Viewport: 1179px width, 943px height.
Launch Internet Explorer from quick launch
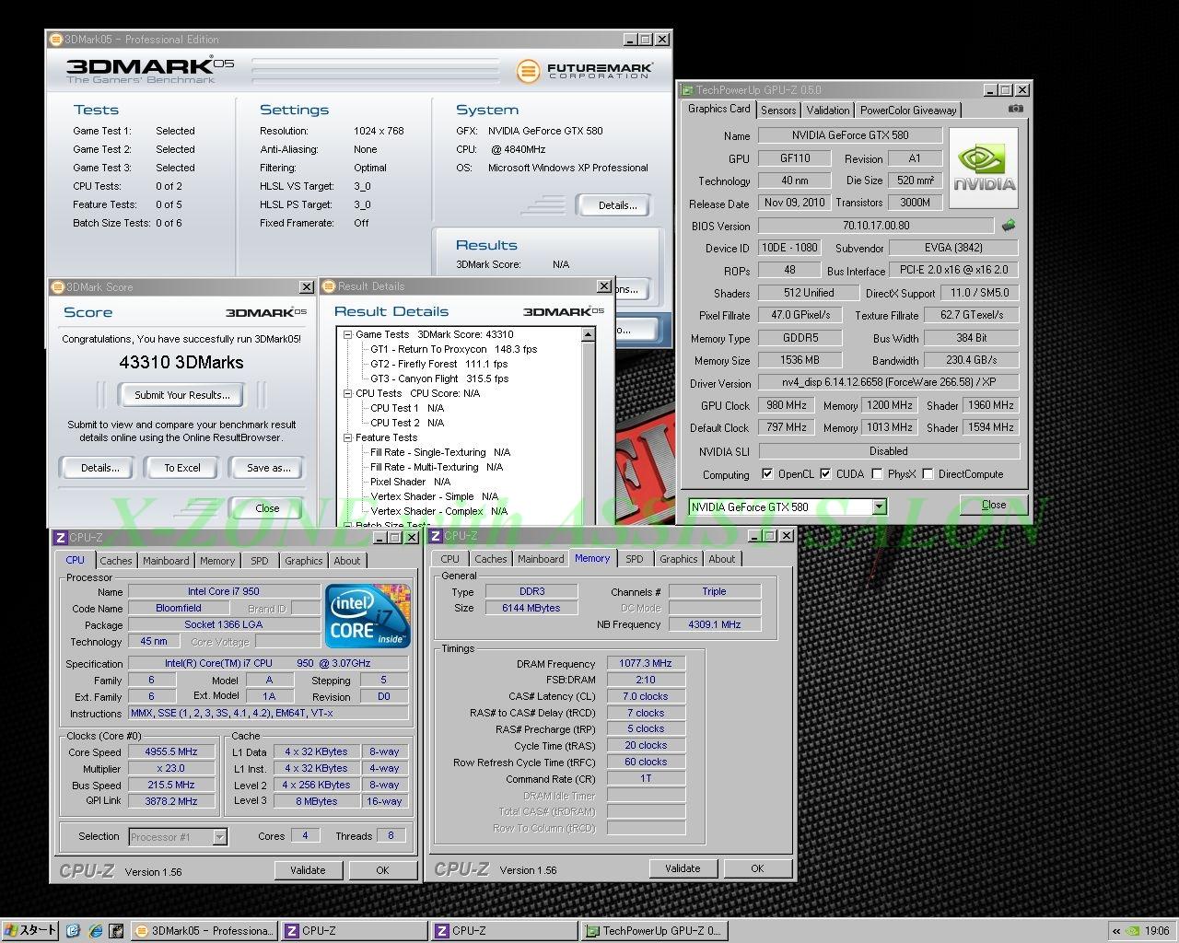pyautogui.click(x=95, y=931)
